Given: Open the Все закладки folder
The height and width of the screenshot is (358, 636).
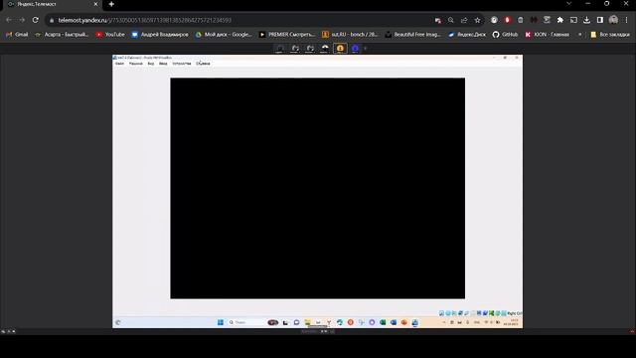Looking at the screenshot, I should (610, 35).
